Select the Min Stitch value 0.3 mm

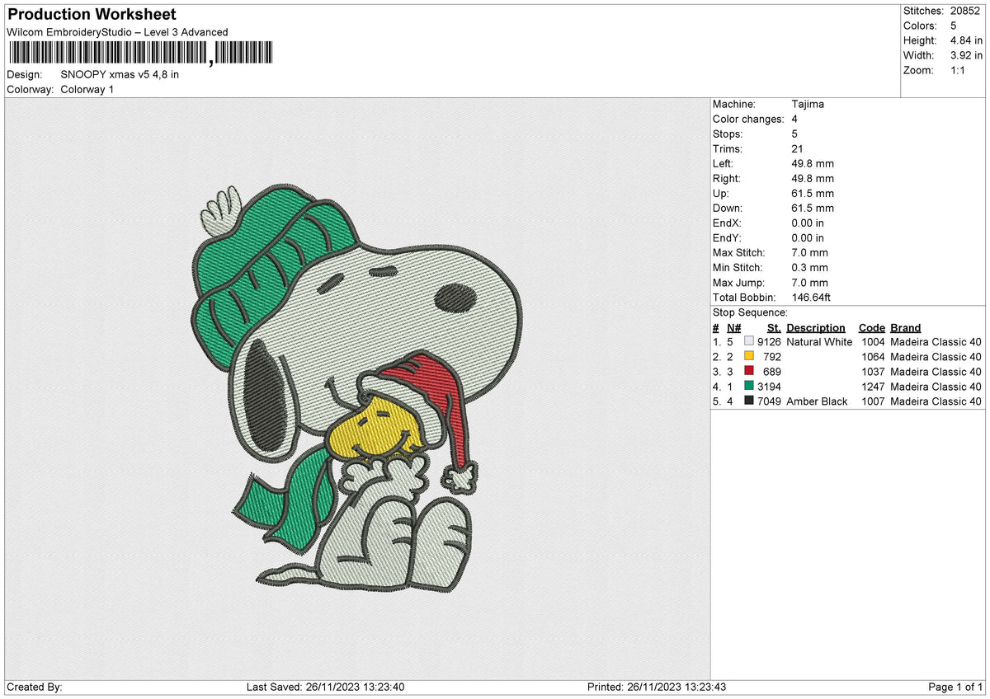809,267
